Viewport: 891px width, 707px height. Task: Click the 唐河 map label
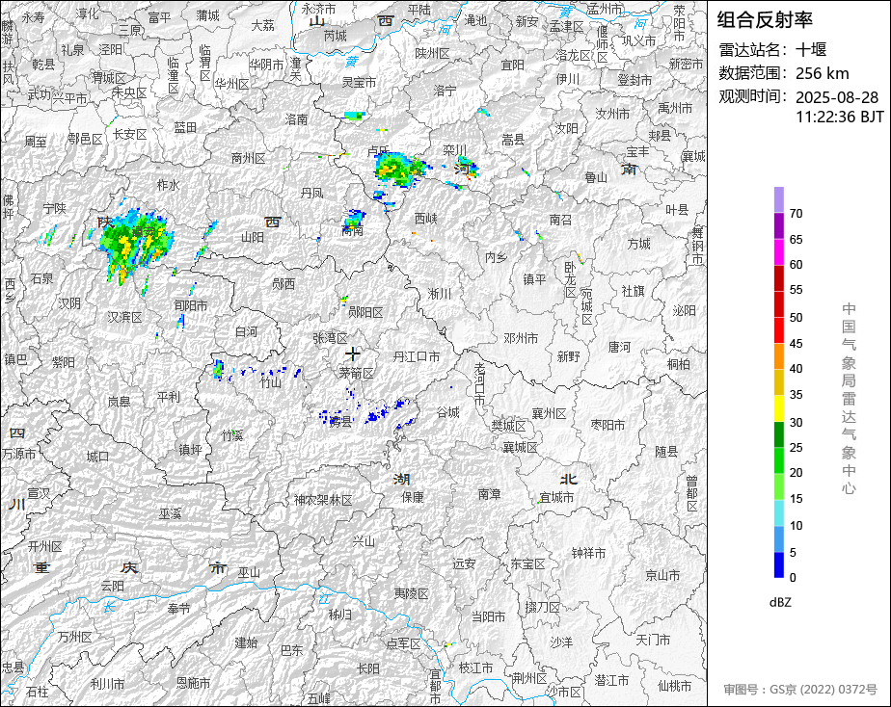619,347
